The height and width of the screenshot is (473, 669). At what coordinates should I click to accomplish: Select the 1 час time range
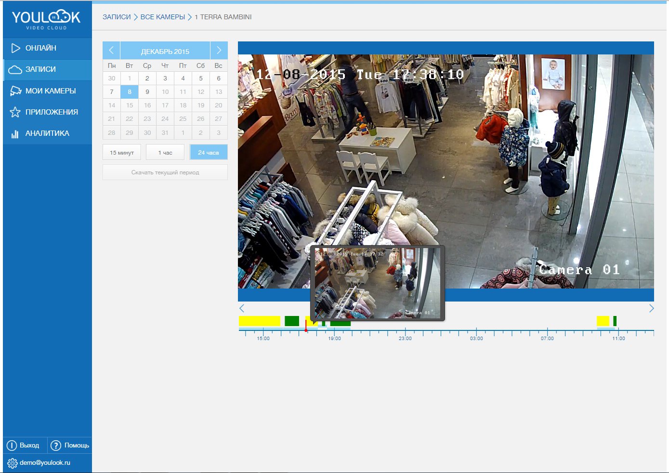(165, 153)
